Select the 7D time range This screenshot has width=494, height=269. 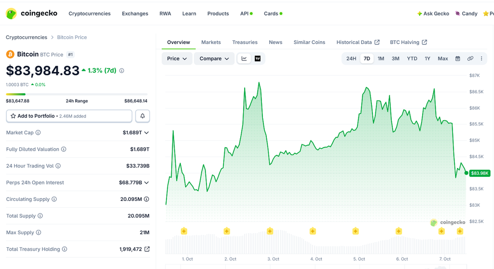[367, 58]
